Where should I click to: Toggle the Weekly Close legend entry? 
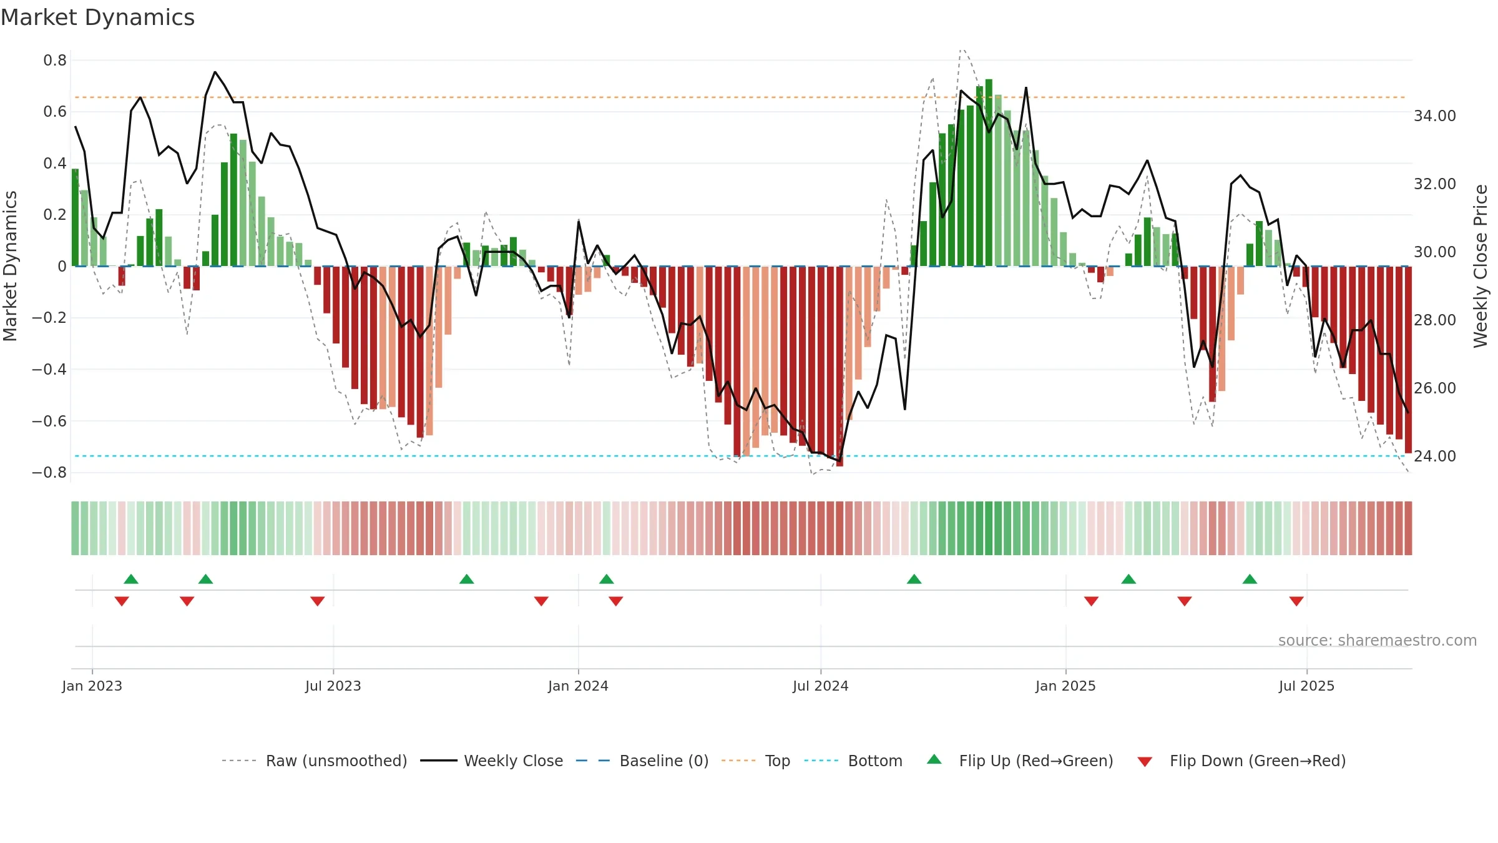(x=492, y=761)
